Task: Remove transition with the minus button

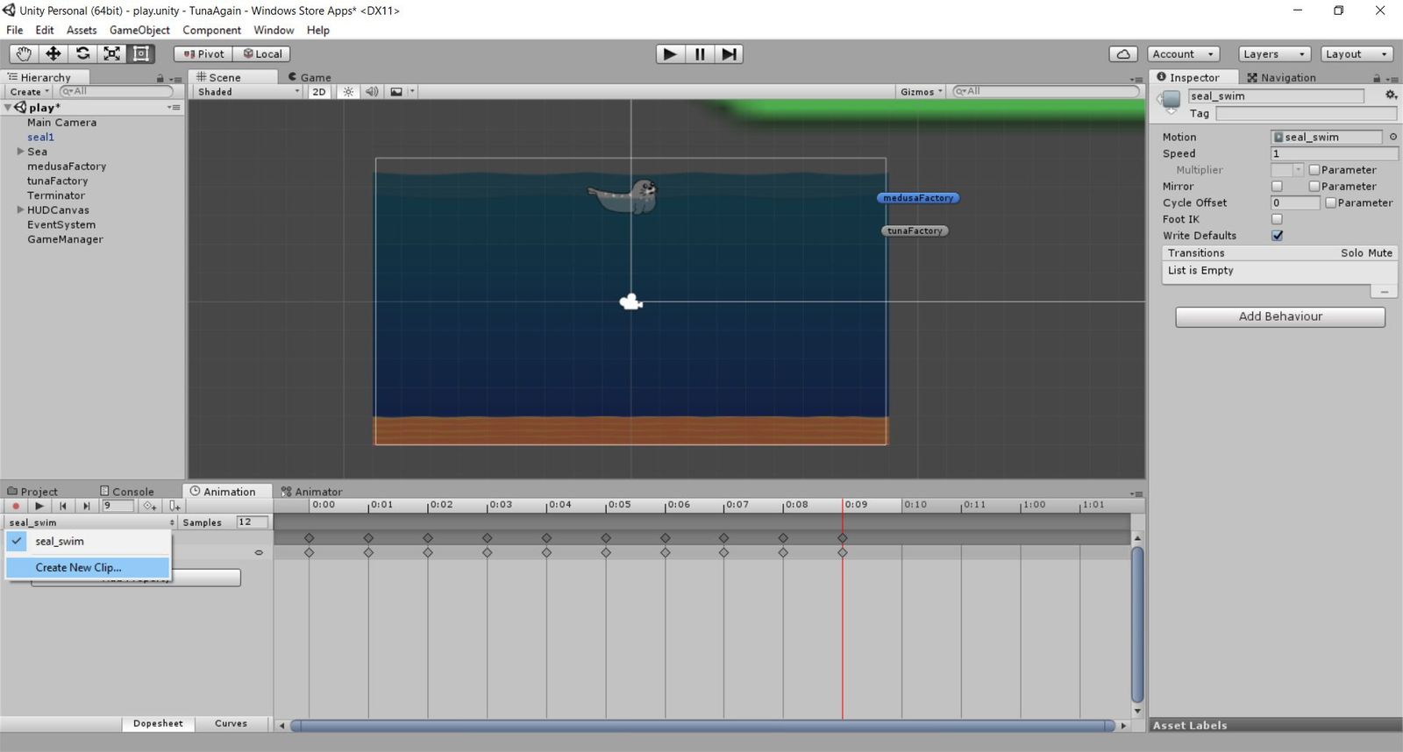Action: point(1384,291)
